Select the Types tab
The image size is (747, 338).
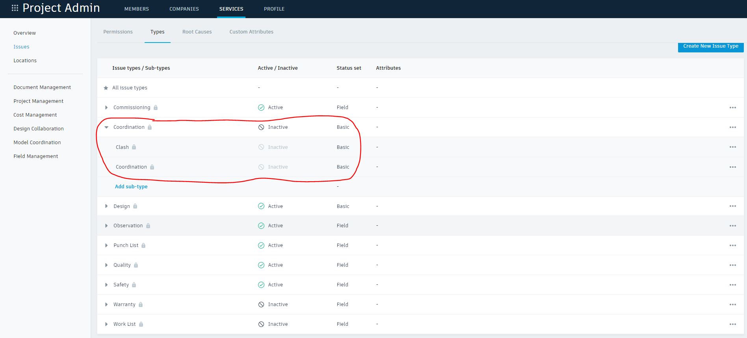158,32
